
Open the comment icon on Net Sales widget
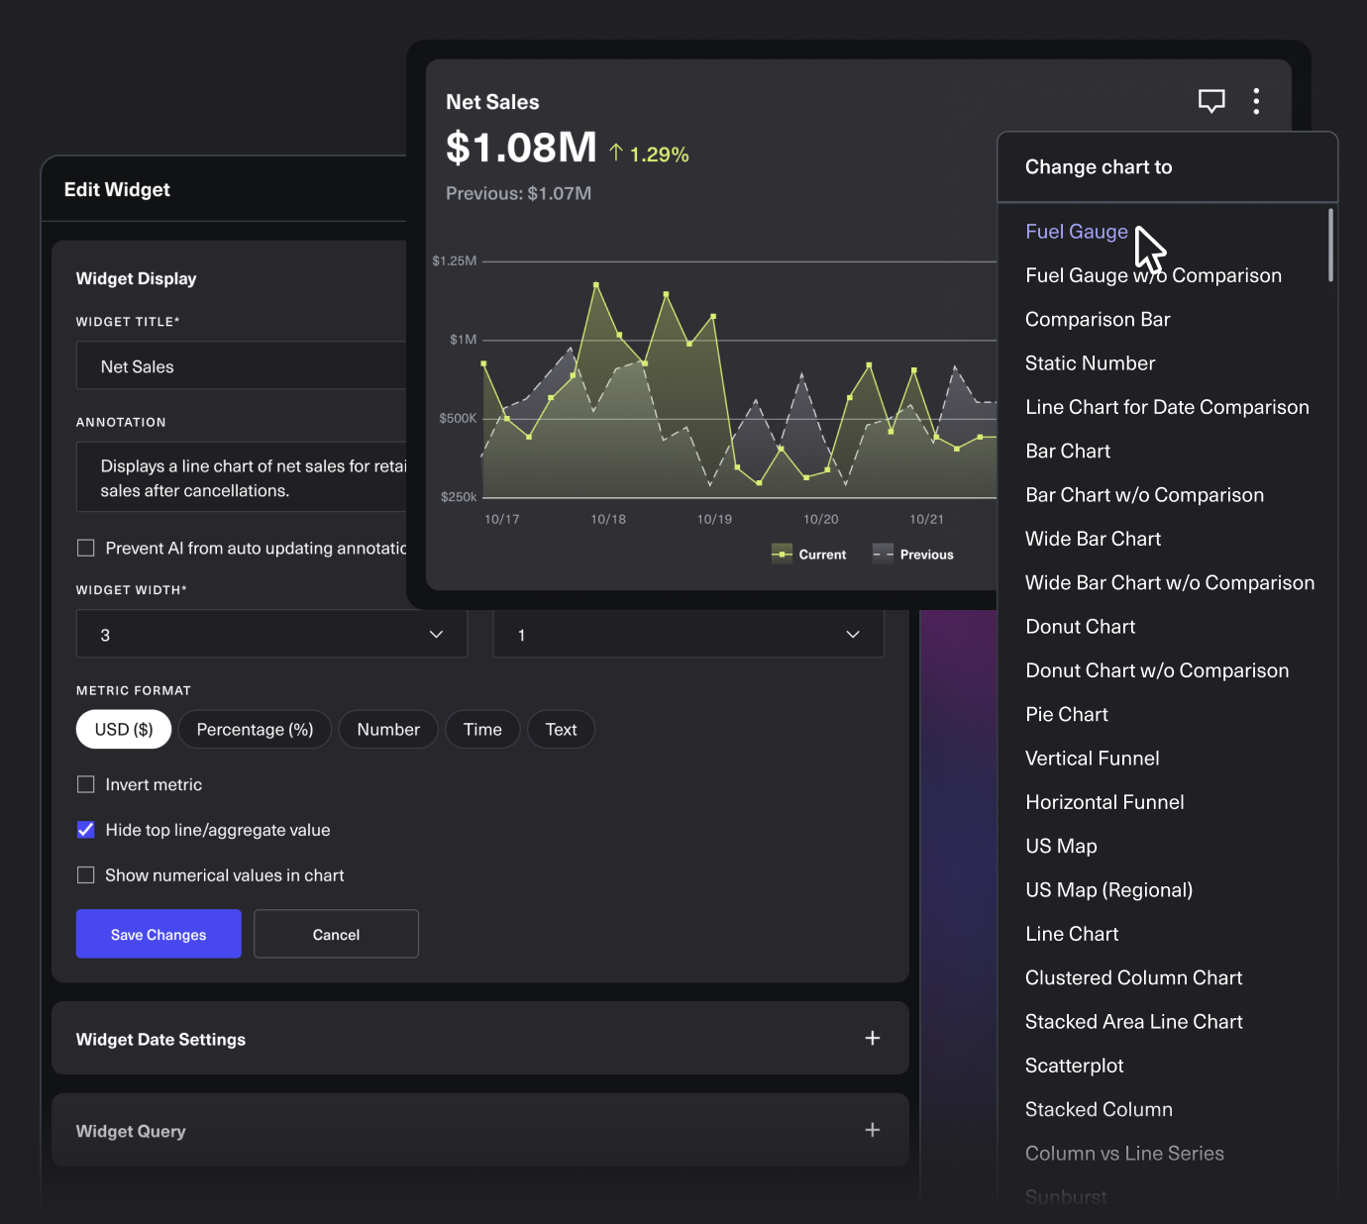coord(1211,101)
